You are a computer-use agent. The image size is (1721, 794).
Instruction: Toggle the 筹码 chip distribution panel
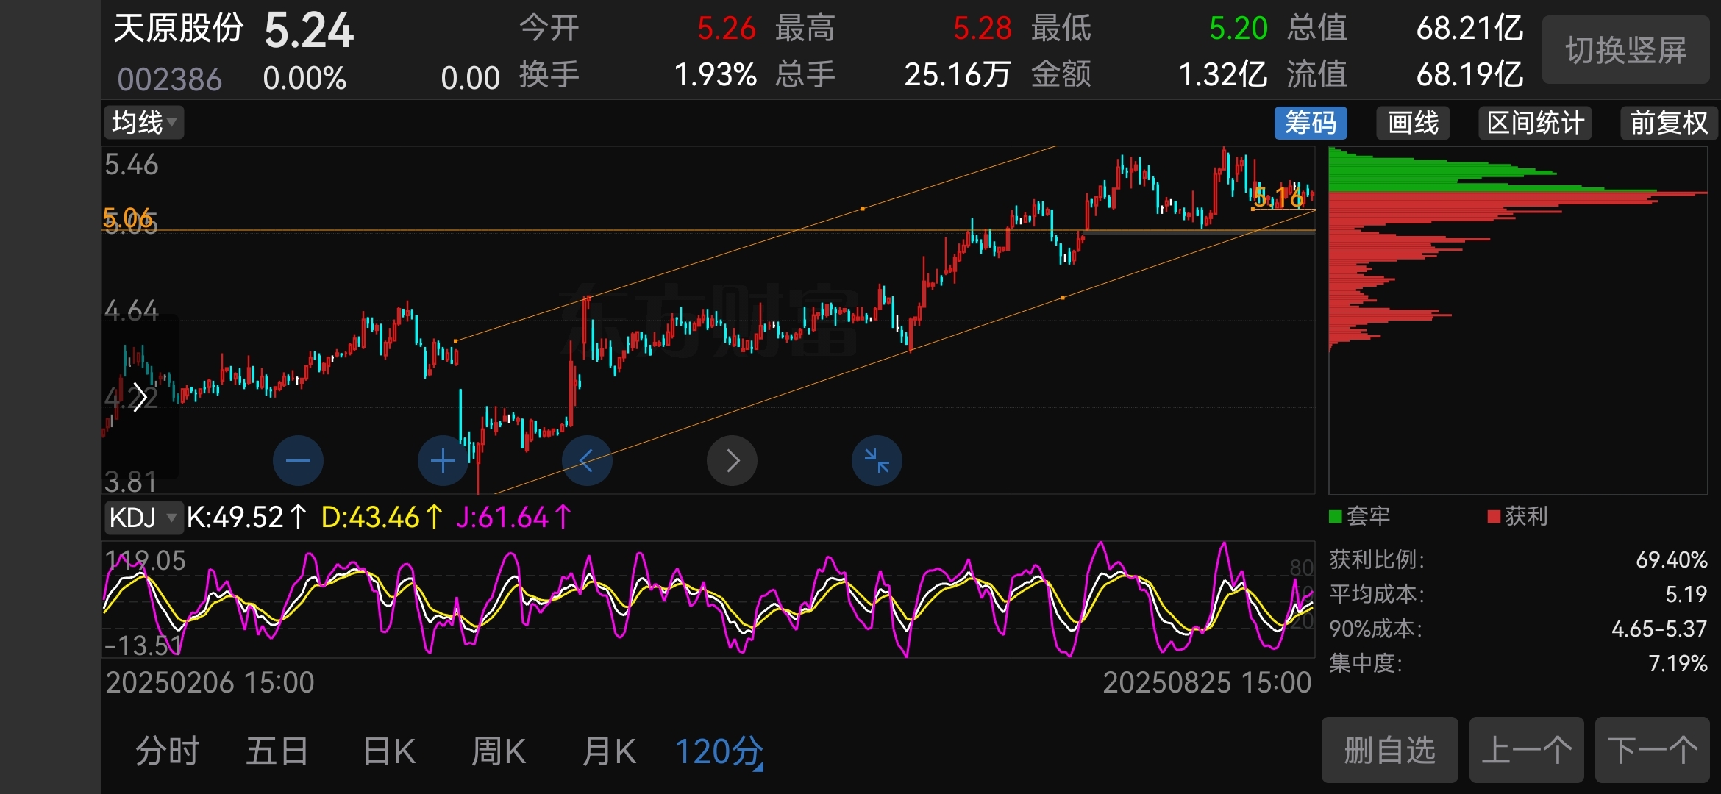1311,123
